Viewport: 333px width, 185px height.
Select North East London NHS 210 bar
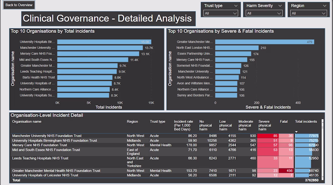[x=237, y=48]
